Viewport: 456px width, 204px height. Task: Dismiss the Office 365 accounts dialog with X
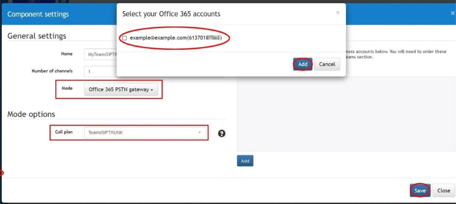[x=338, y=13]
